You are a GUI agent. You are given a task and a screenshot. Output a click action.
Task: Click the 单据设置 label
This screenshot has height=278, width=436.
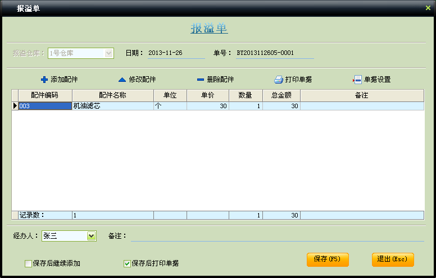point(378,80)
